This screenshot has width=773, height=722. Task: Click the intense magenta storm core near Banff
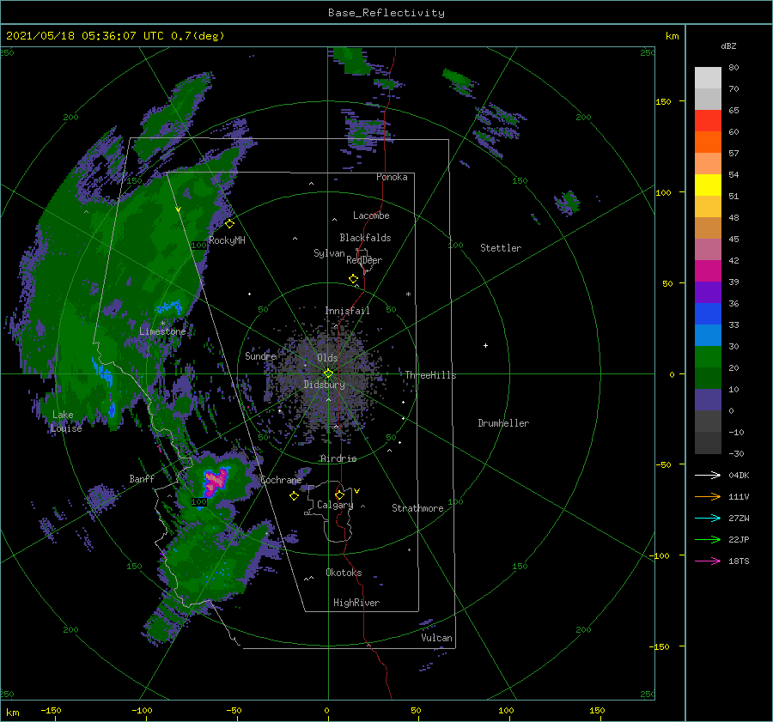pos(215,482)
